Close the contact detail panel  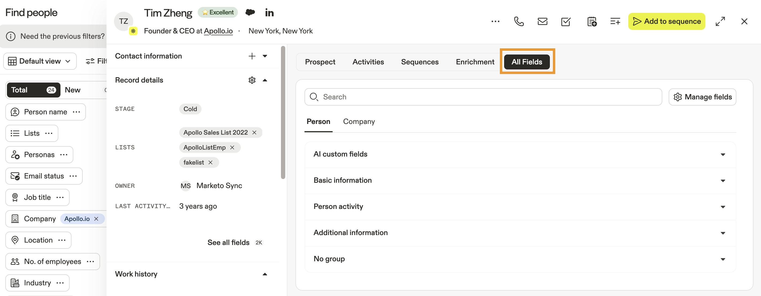click(744, 21)
